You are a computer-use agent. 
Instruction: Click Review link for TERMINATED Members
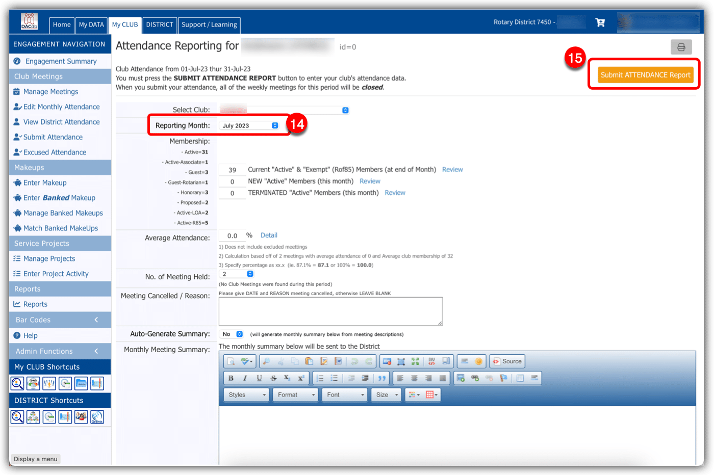coord(395,193)
